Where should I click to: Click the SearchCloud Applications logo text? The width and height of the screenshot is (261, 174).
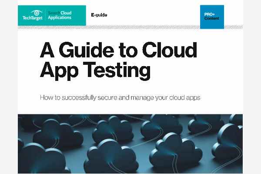pyautogui.click(x=60, y=15)
